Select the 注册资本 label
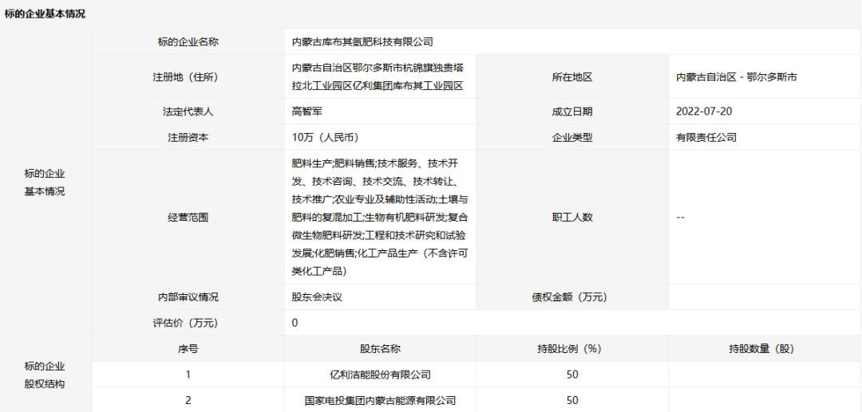 (x=188, y=138)
